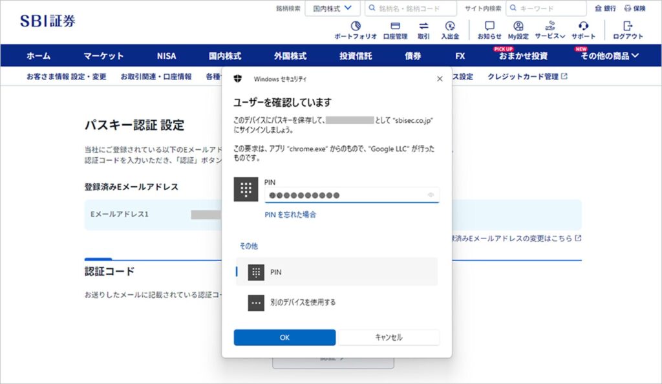The image size is (662, 384).
Task: Open the 投資信託 navigation tab
Action: (356, 56)
